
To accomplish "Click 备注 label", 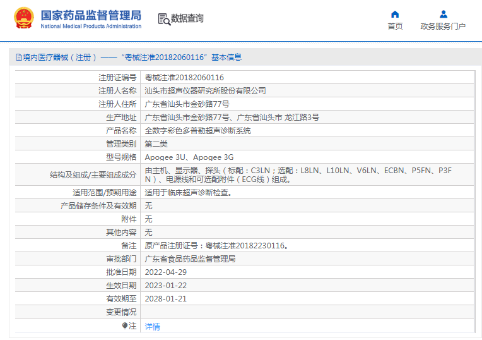I will click(x=129, y=245).
